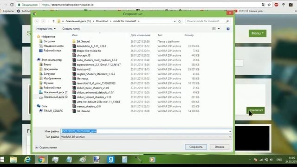Select Музыка in navigation pane
Image resolution: width=297 pixels, height=167 pixels.
click(46, 83)
